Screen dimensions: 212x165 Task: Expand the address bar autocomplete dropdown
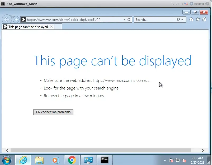124,20
